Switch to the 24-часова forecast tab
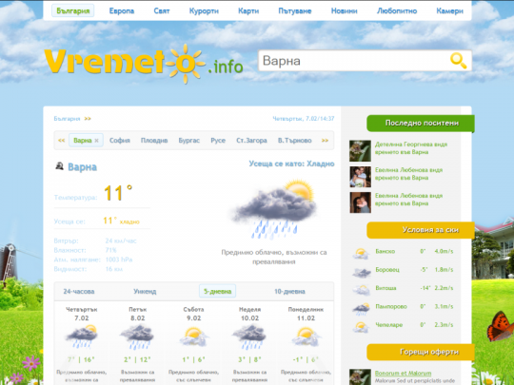514x385 pixels. (79, 292)
